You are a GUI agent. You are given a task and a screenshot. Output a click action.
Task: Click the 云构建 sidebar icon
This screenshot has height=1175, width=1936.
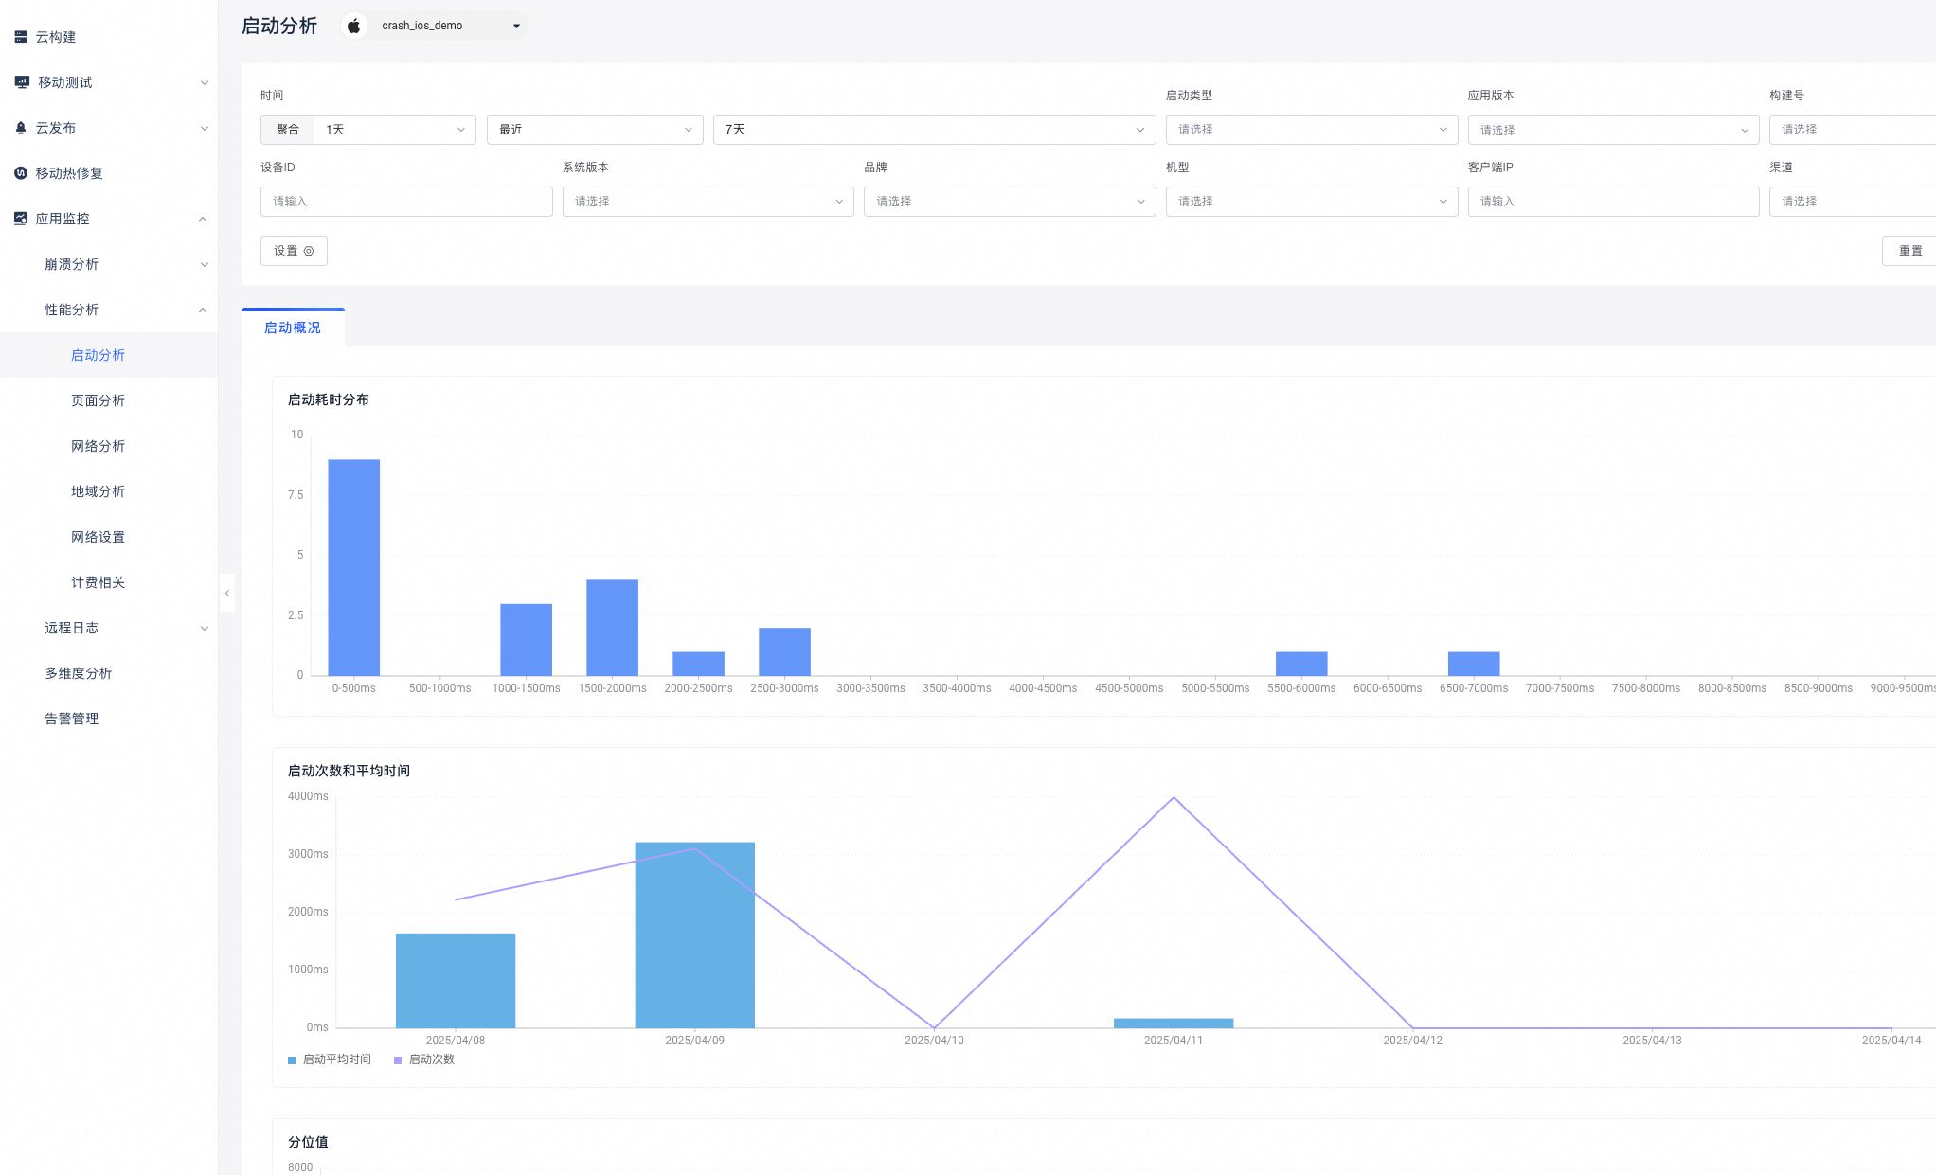21,37
